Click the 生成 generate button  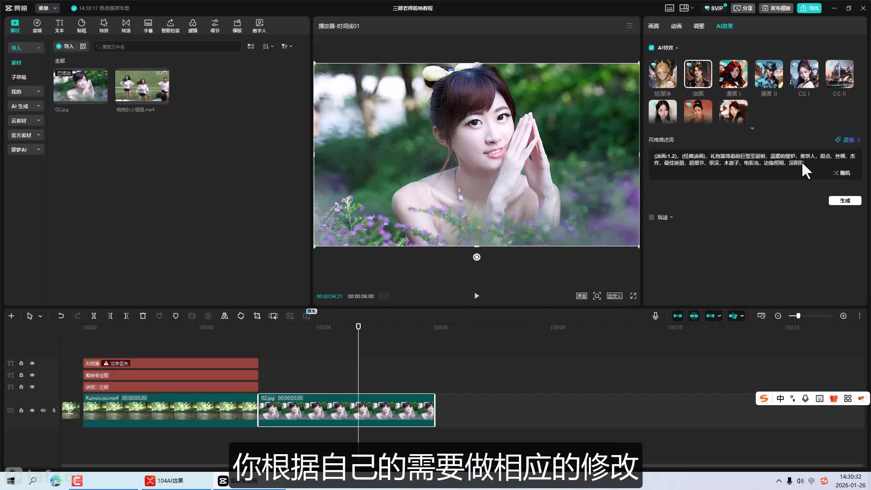coord(845,201)
